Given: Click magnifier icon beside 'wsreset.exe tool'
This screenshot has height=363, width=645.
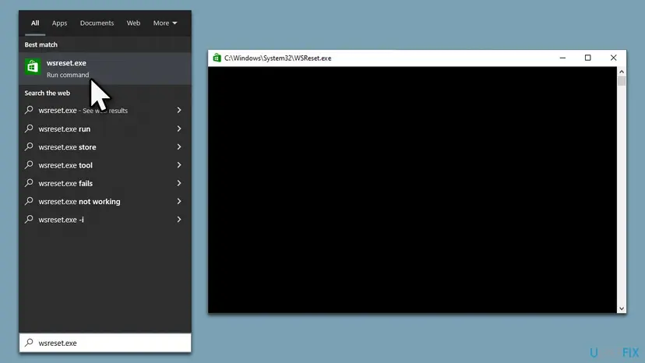Looking at the screenshot, I should pos(29,164).
